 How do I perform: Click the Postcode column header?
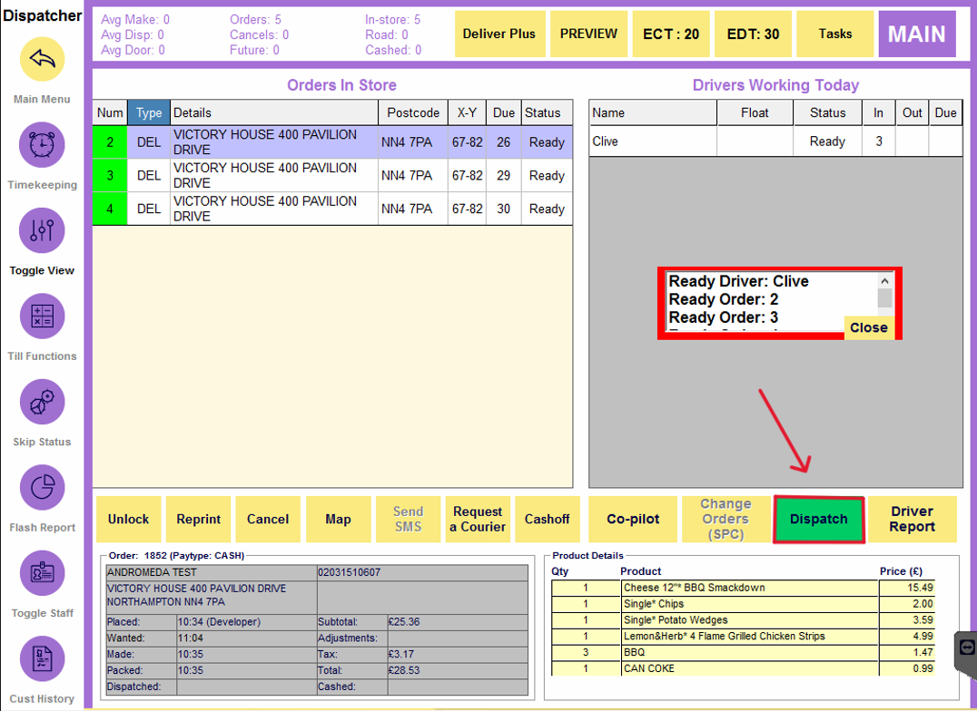click(413, 112)
